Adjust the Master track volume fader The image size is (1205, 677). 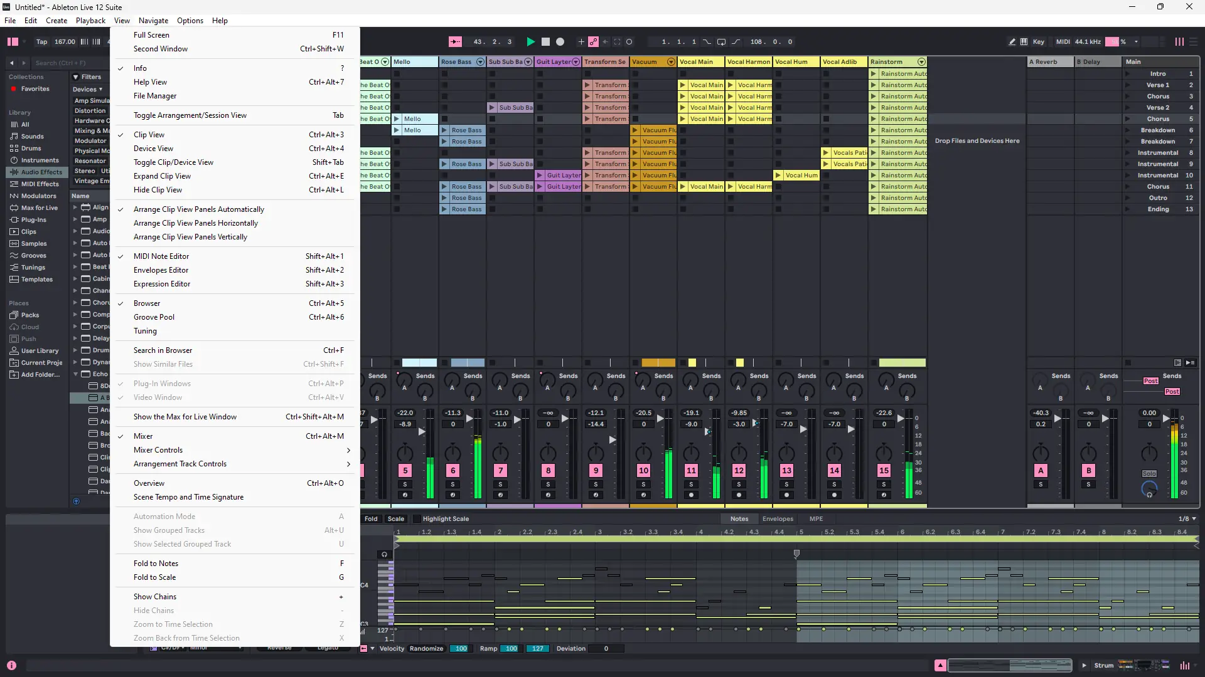1166,419
